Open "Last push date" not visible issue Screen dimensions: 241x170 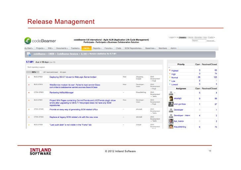tap(71, 125)
